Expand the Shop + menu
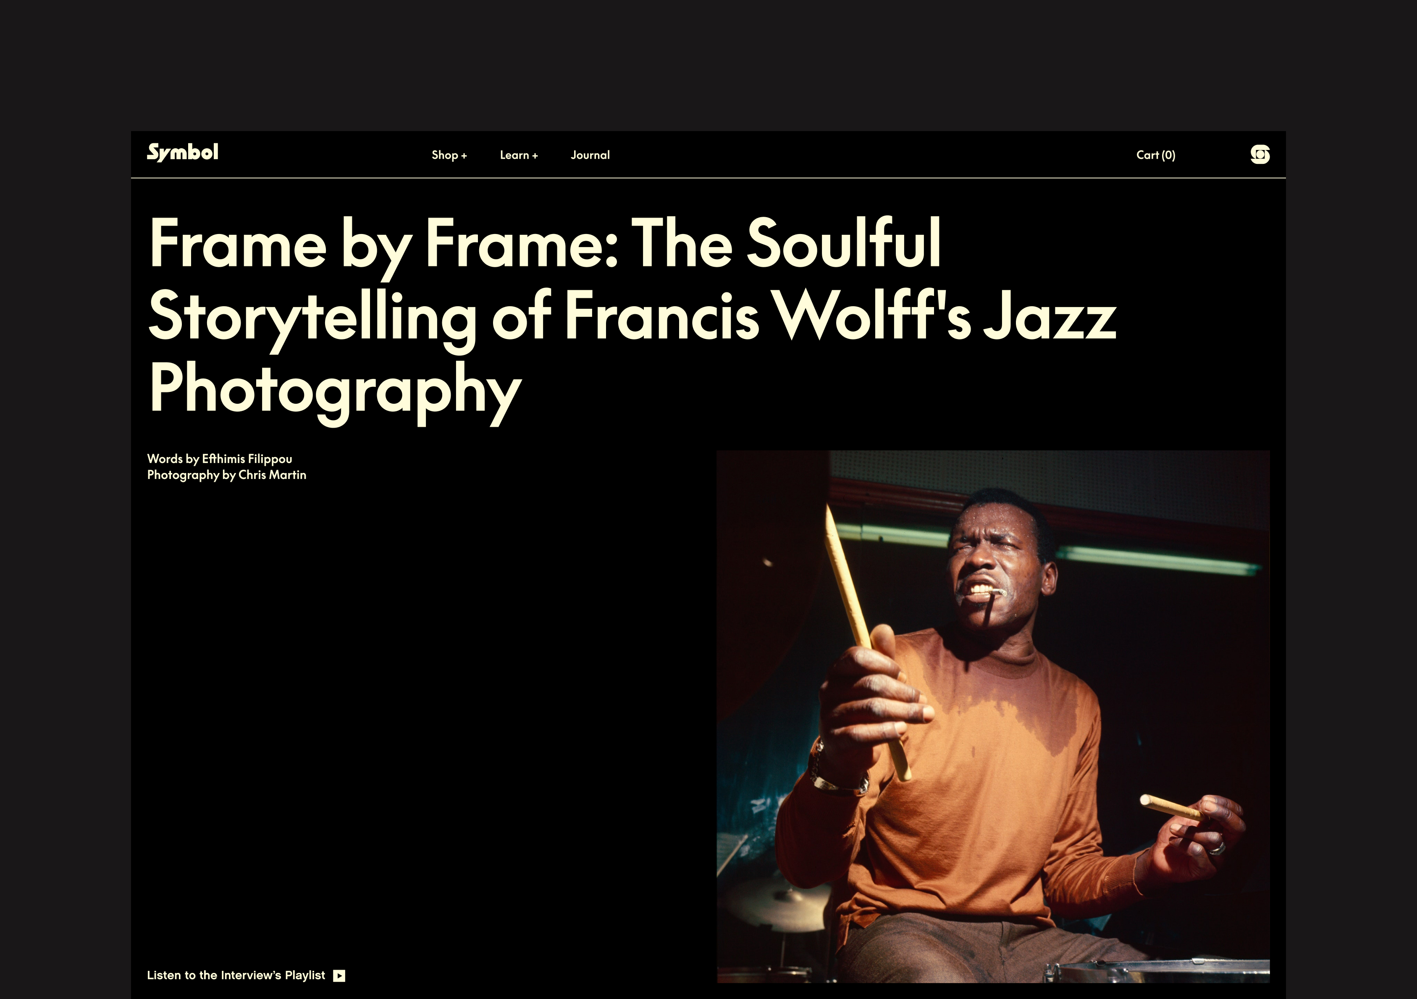The width and height of the screenshot is (1417, 999). (449, 155)
